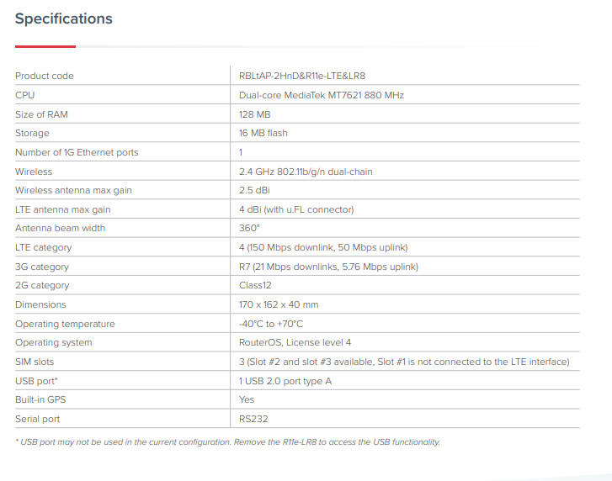Click the -40°C to +70°C temperature value
The width and height of the screenshot is (612, 481).
271,324
